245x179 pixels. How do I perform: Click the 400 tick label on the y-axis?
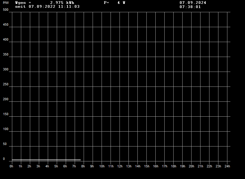[6, 40]
